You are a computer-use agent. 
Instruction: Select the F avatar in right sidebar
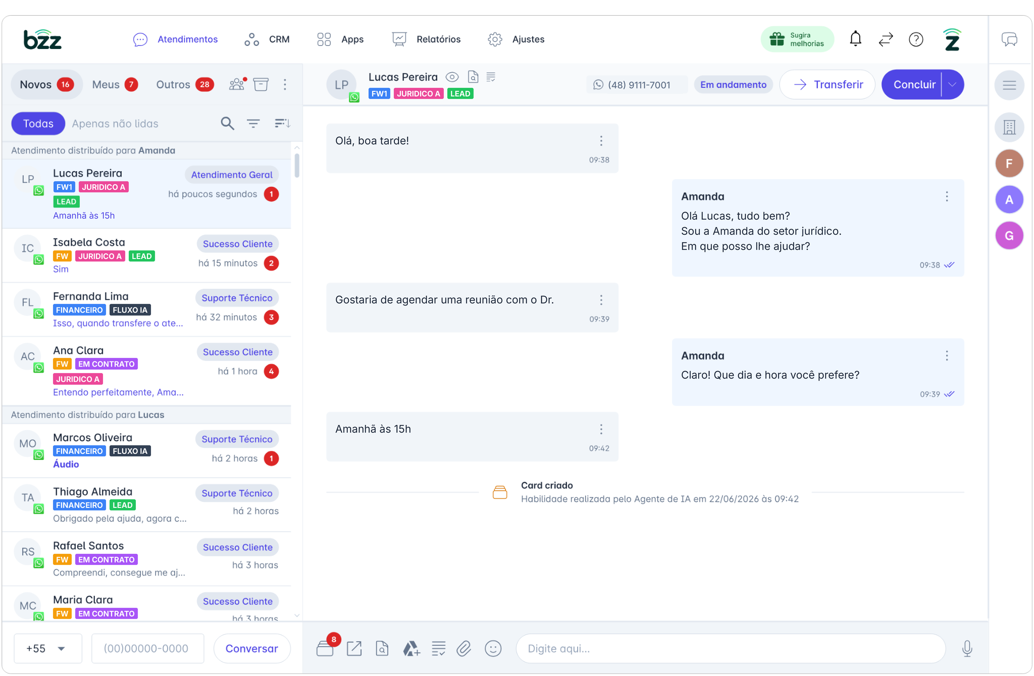click(1009, 164)
